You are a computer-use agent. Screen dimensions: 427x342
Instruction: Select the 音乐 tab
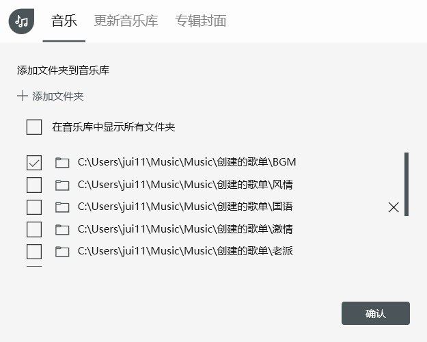coord(64,21)
